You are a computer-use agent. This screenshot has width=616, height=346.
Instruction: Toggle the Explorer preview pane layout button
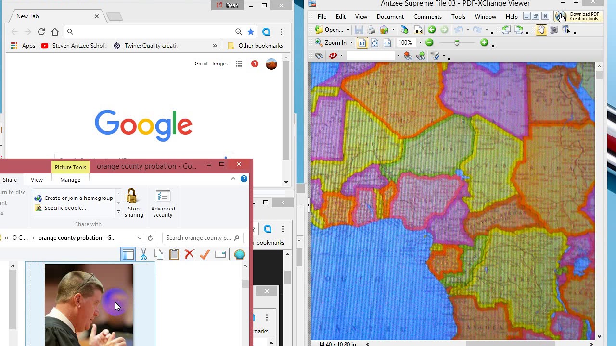[128, 255]
